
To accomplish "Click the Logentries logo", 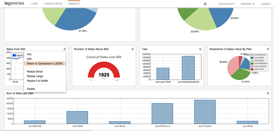I will point(14,3).
